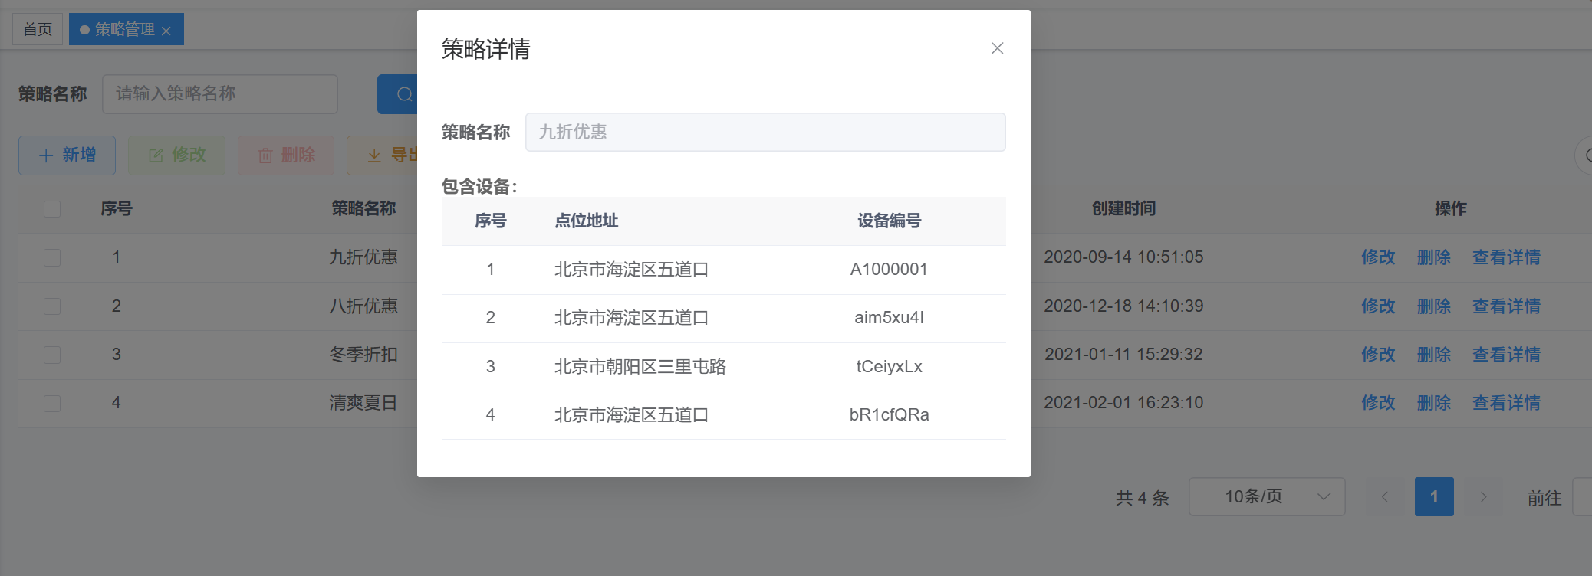Click 修改 link for the 2020-12-18 row
This screenshot has width=1592, height=576.
pos(1378,306)
